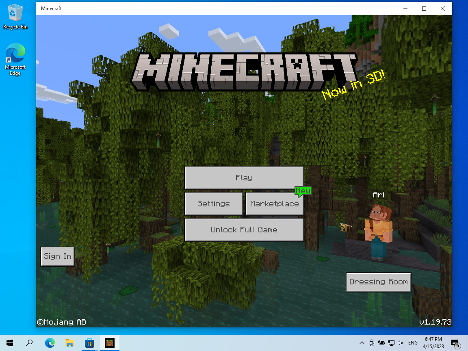Open the Windows Start menu

pos(10,343)
